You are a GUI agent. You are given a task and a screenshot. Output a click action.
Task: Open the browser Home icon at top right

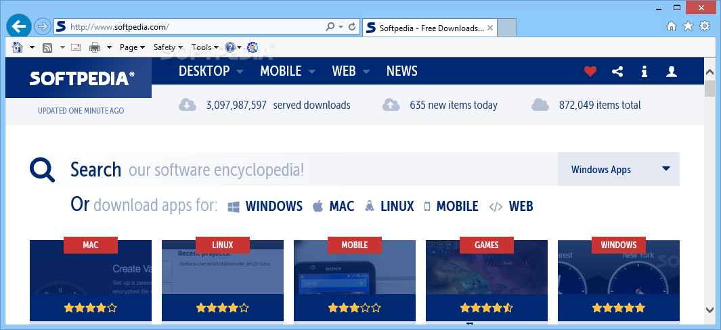point(672,26)
